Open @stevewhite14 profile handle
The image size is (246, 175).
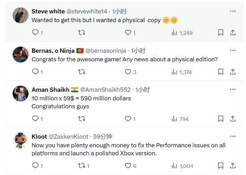87,11
